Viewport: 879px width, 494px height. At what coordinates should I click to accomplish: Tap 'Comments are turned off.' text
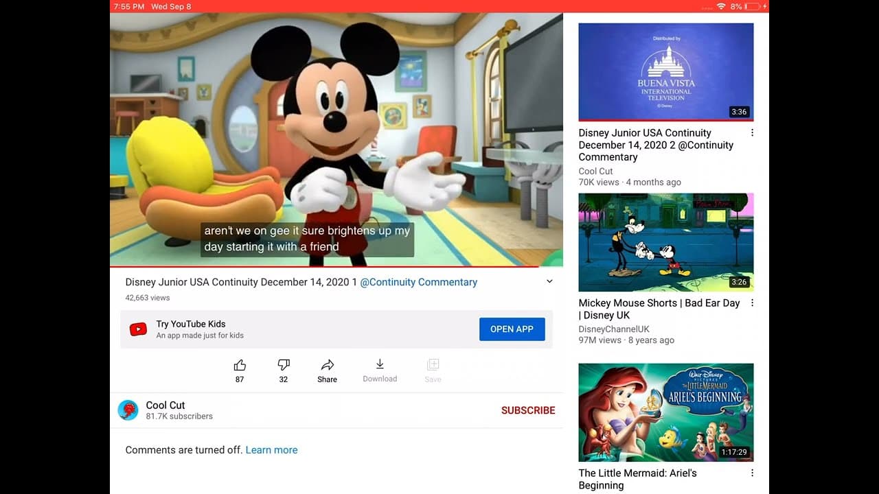click(184, 450)
